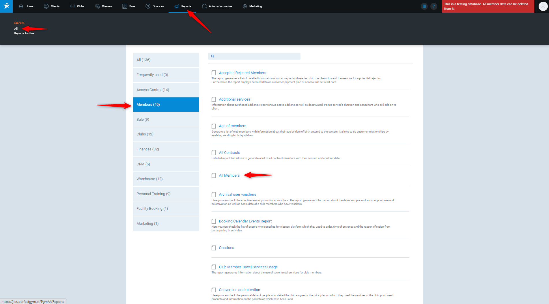This screenshot has height=304, width=549.
Task: Open the Clients menu icon
Action: 46,6
